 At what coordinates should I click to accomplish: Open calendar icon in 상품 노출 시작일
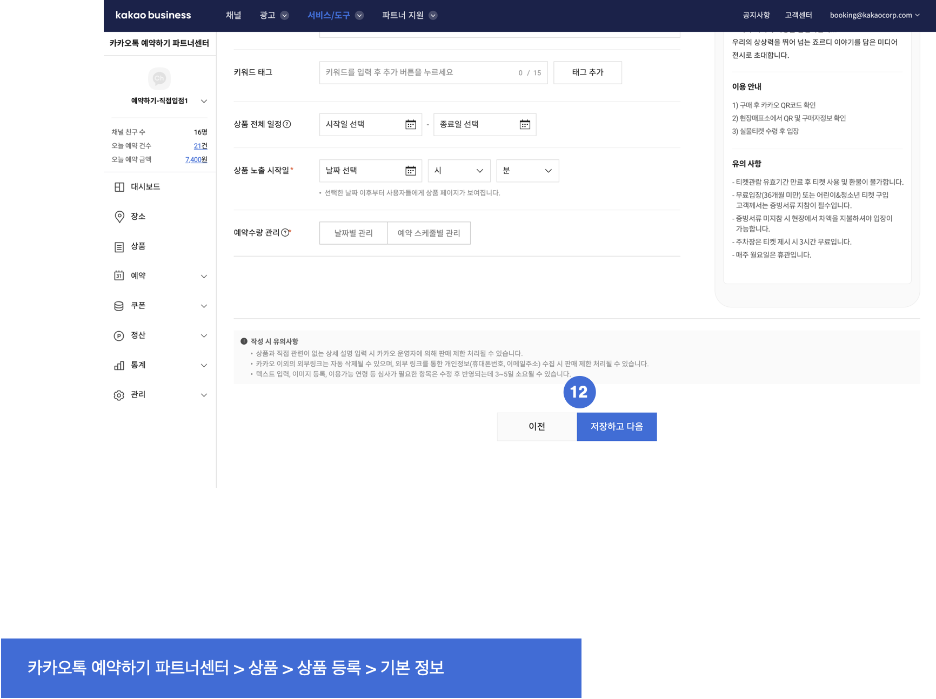(x=411, y=171)
